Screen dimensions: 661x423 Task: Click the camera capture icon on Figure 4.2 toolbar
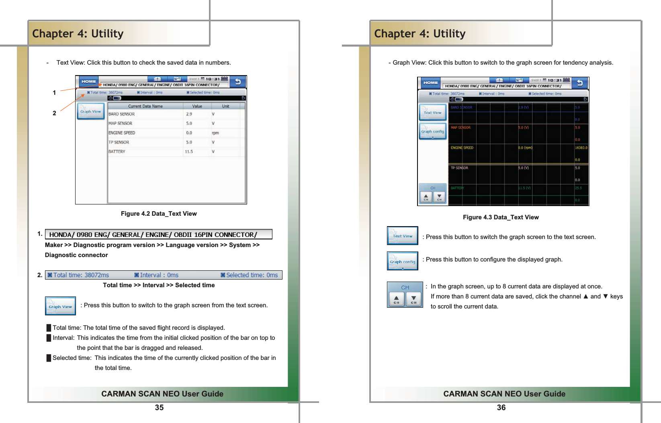(x=177, y=79)
